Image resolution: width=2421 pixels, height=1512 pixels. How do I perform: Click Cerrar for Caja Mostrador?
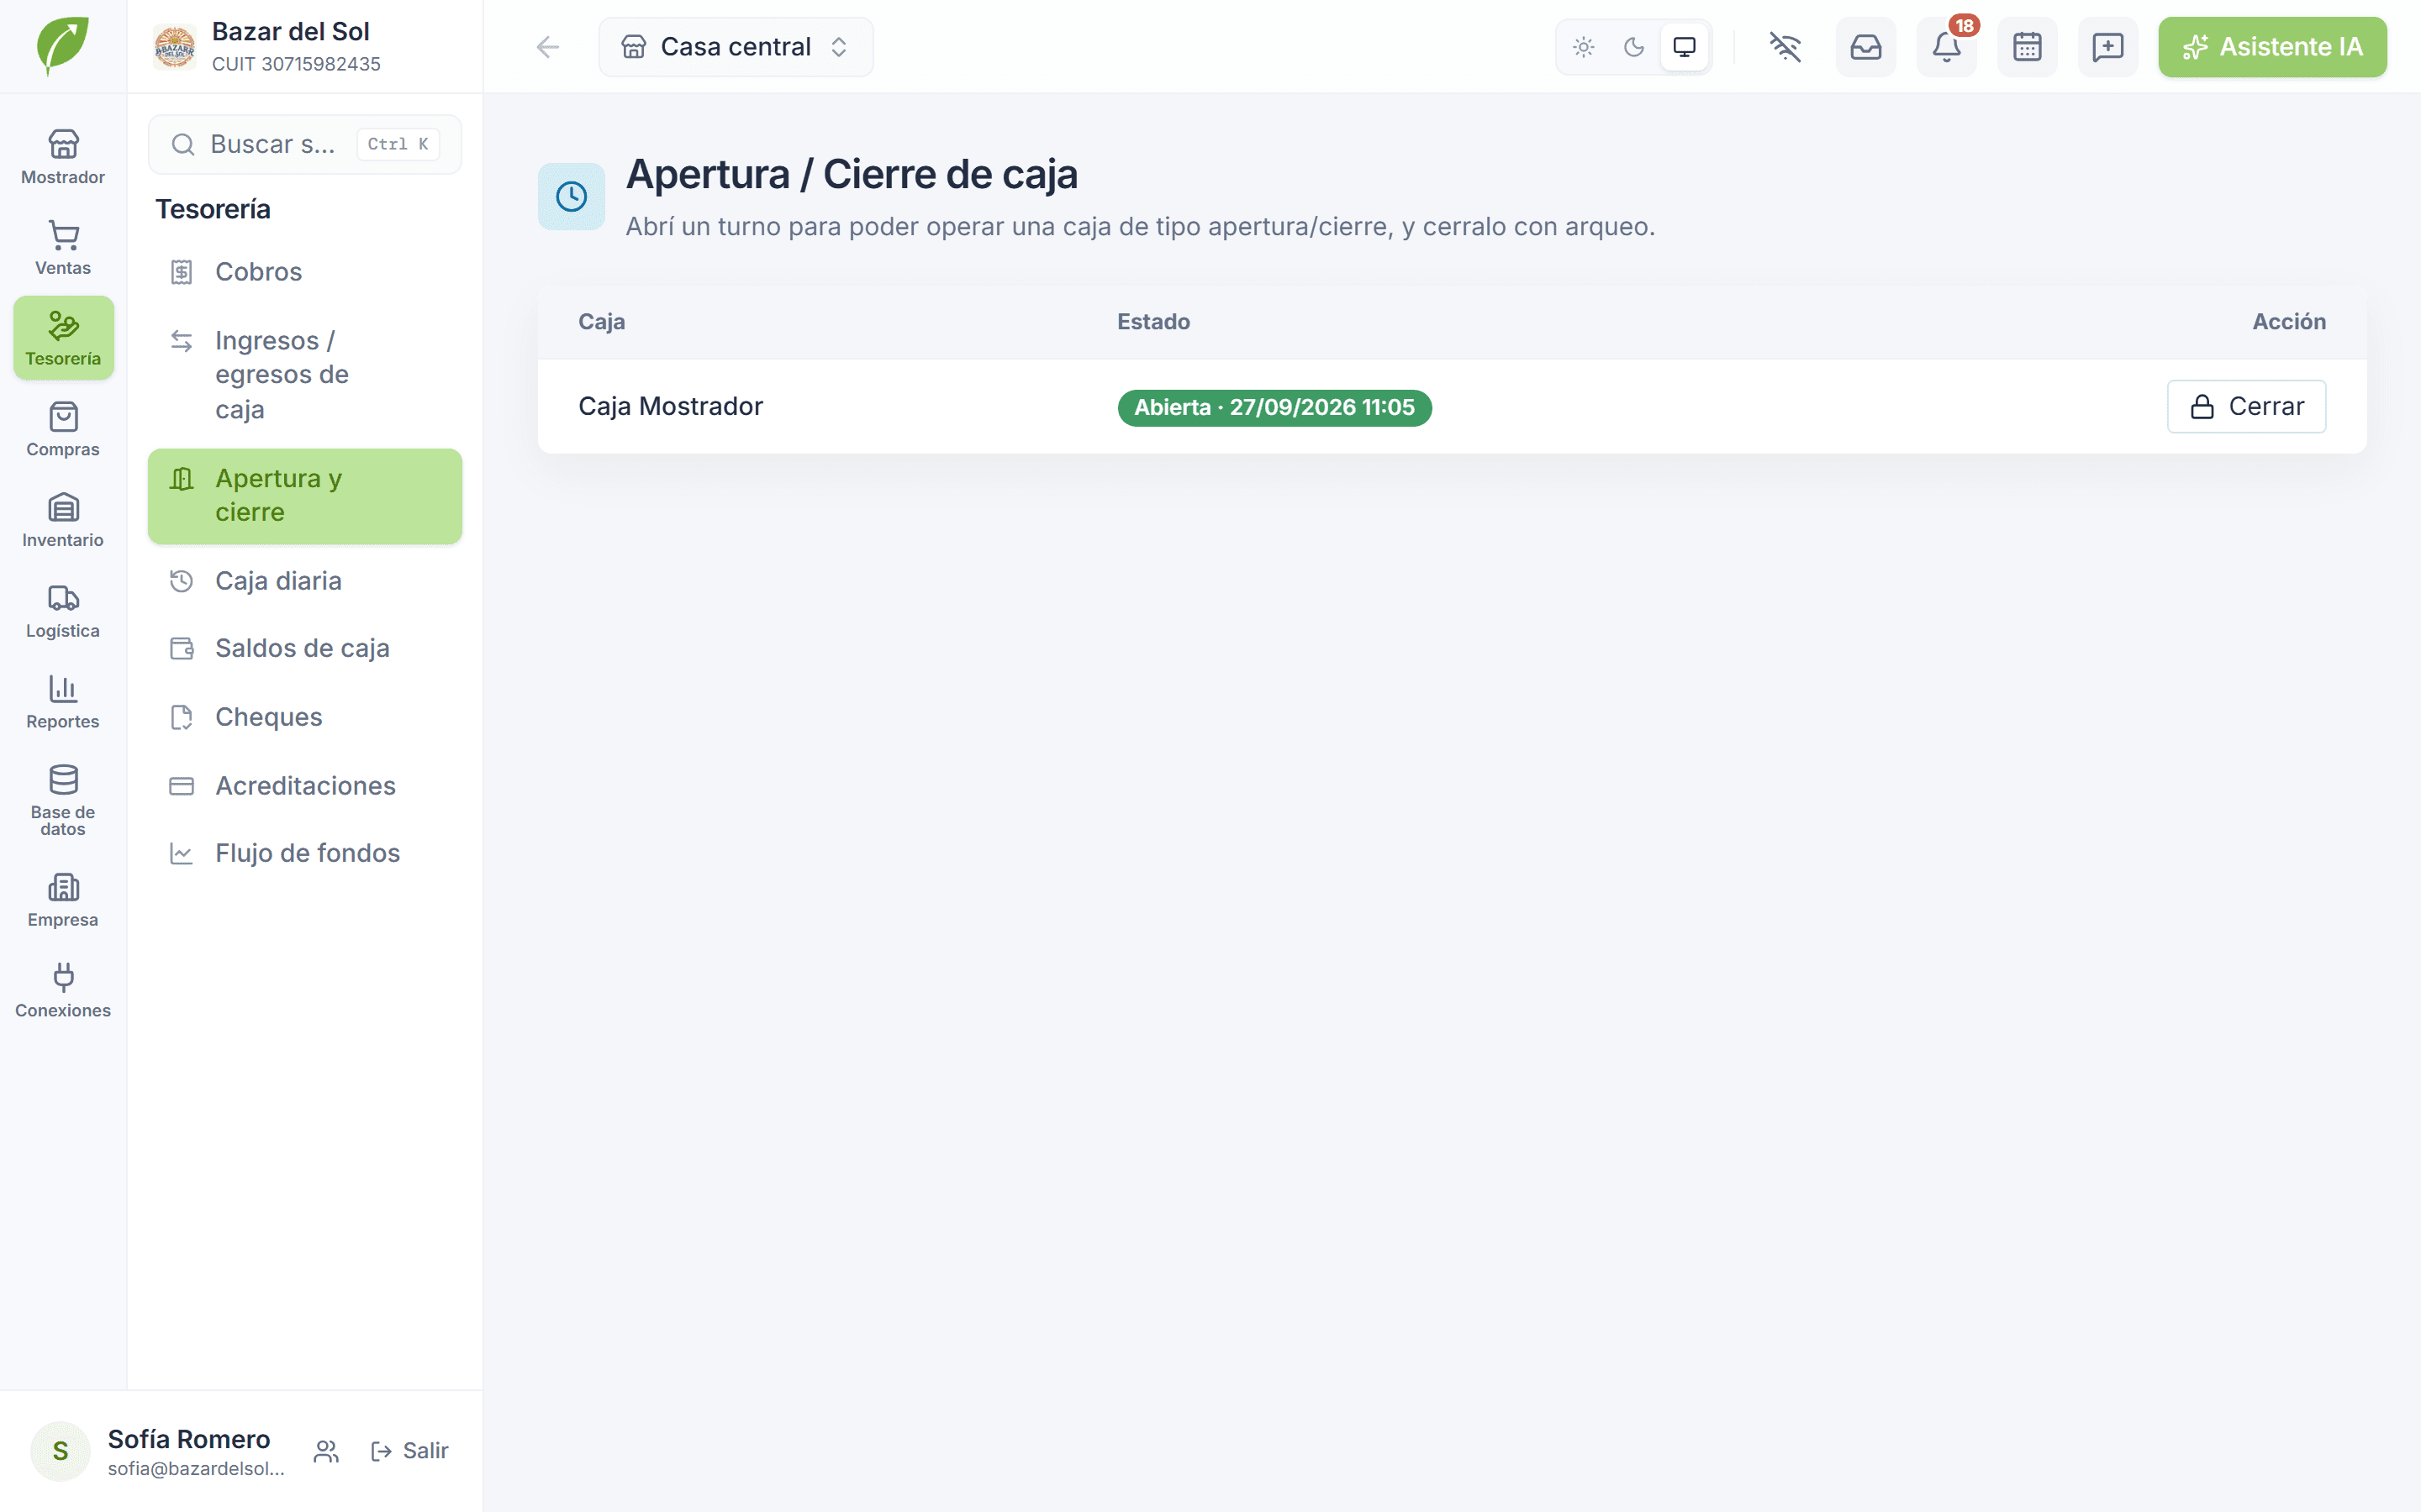point(2246,406)
